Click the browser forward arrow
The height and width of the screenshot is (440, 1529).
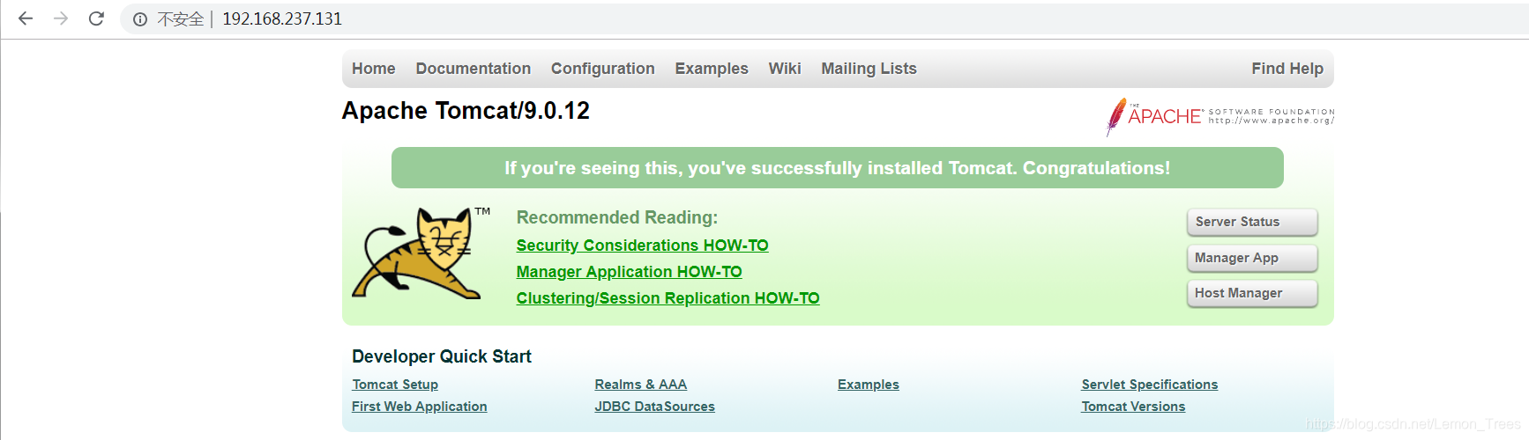point(61,18)
